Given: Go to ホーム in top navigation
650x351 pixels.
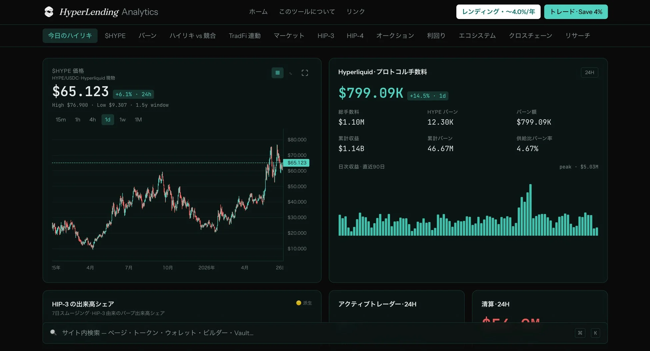Looking at the screenshot, I should tap(258, 12).
